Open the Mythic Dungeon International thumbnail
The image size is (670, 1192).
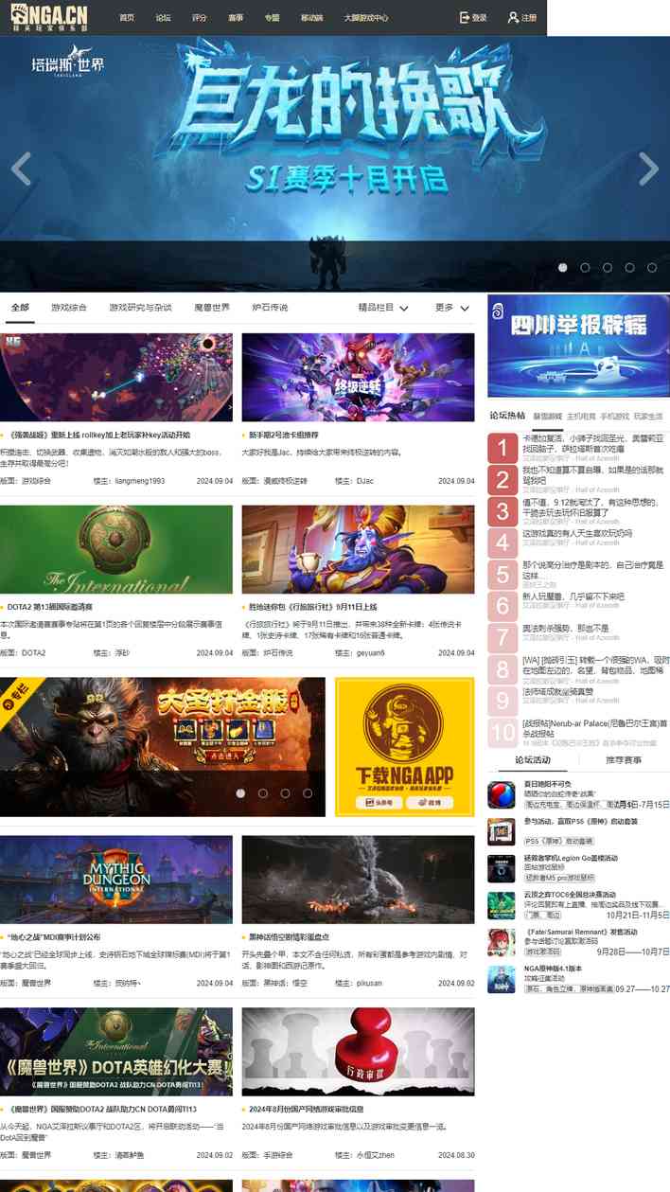tap(116, 879)
